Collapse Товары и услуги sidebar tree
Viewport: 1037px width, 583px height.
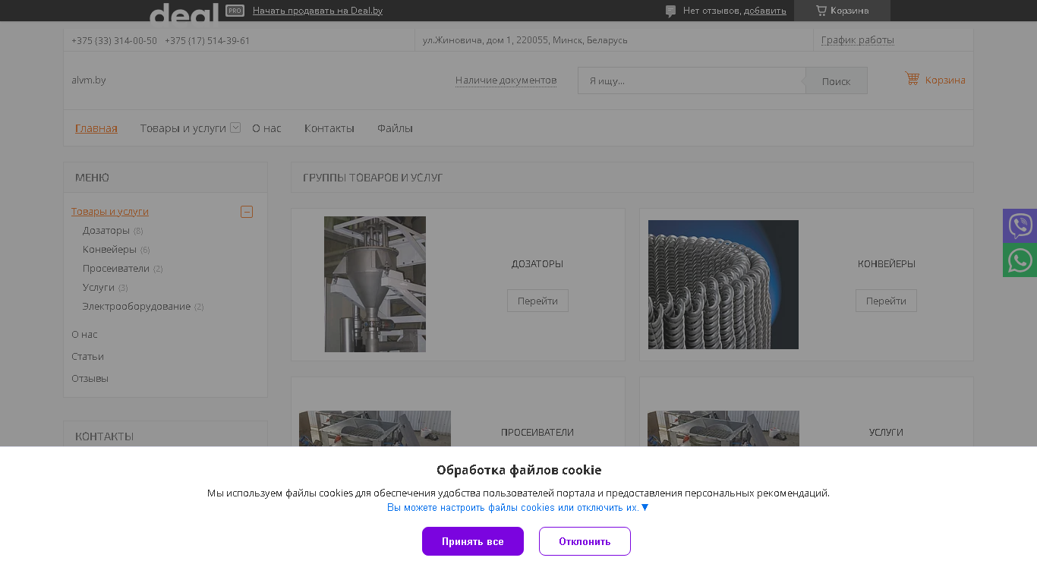[x=247, y=212]
